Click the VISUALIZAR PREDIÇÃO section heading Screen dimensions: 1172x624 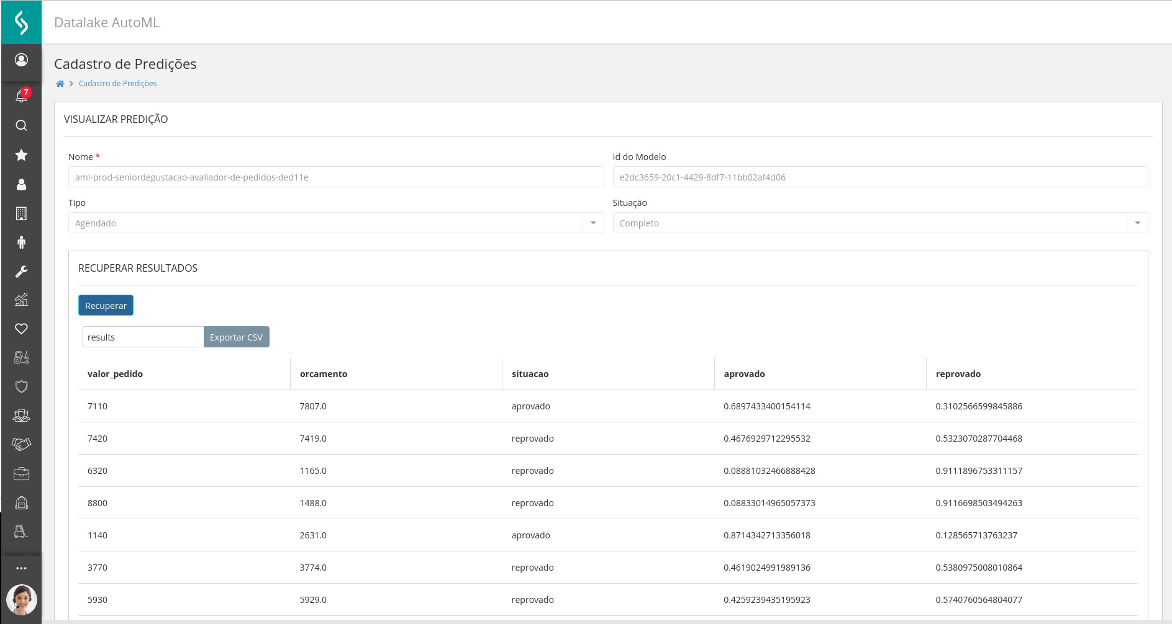point(116,119)
